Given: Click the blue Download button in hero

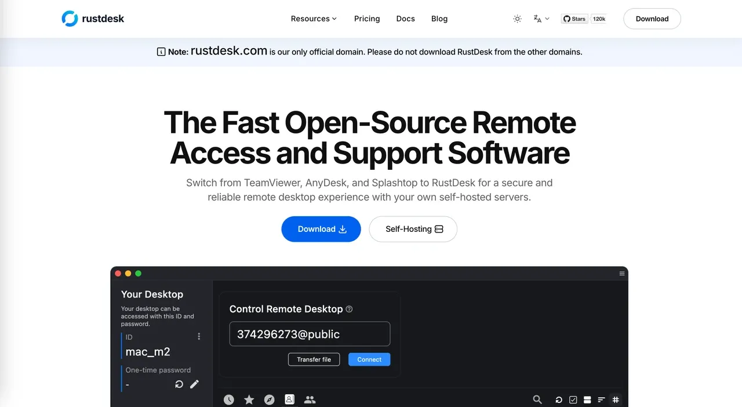Looking at the screenshot, I should [321, 229].
